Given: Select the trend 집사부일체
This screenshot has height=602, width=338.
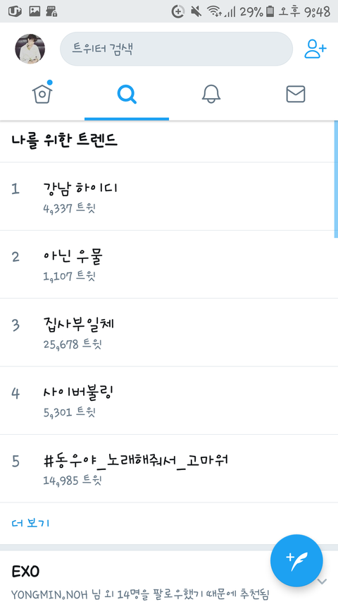Looking at the screenshot, I should [x=169, y=332].
